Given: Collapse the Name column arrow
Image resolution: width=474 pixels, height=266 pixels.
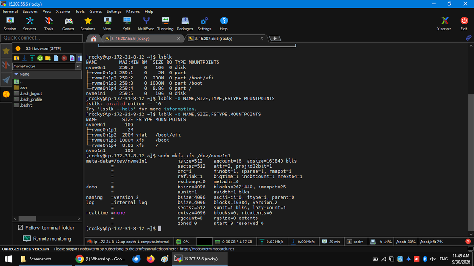Looking at the screenshot, I should coord(16,74).
